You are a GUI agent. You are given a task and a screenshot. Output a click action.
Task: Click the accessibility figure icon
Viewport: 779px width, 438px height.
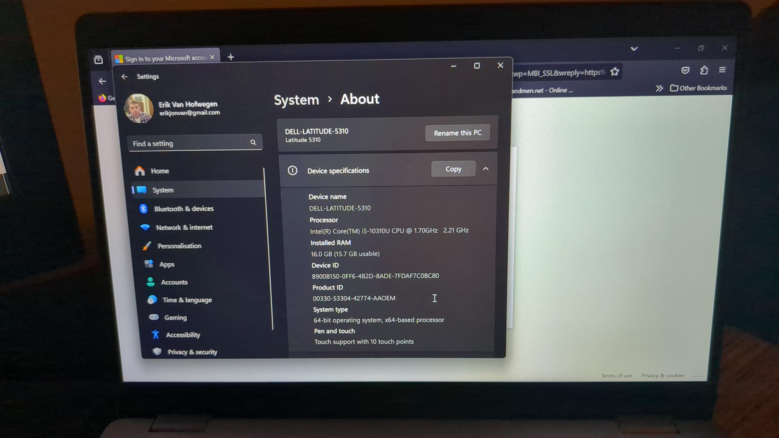155,335
